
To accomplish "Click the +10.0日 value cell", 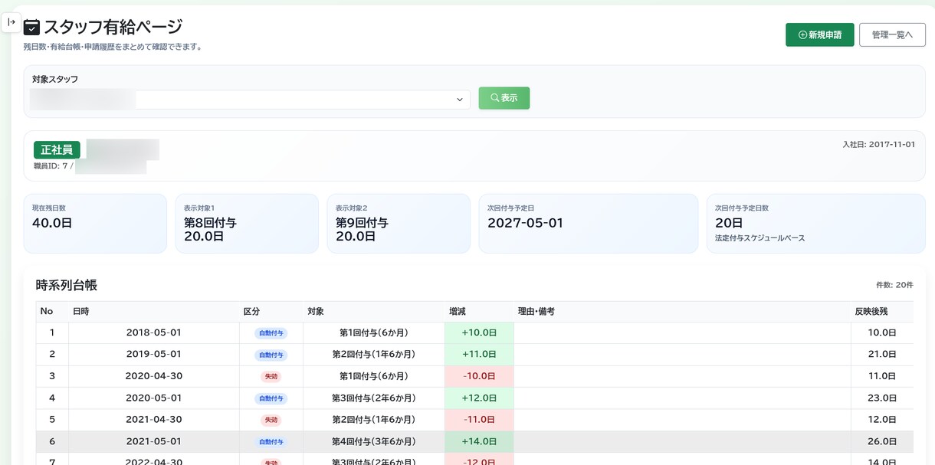I will click(x=479, y=332).
